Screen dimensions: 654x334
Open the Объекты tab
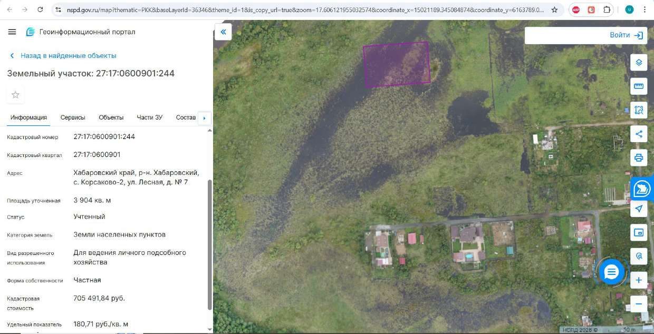click(111, 117)
